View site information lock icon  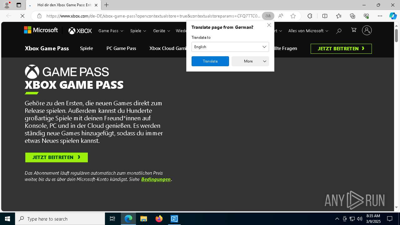click(x=39, y=16)
